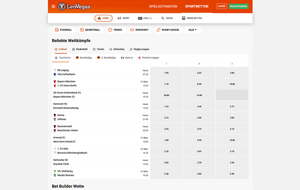Pick odds 18.00 for Union Berlin
Viewport: 300px width, 190px height.
point(232,84)
